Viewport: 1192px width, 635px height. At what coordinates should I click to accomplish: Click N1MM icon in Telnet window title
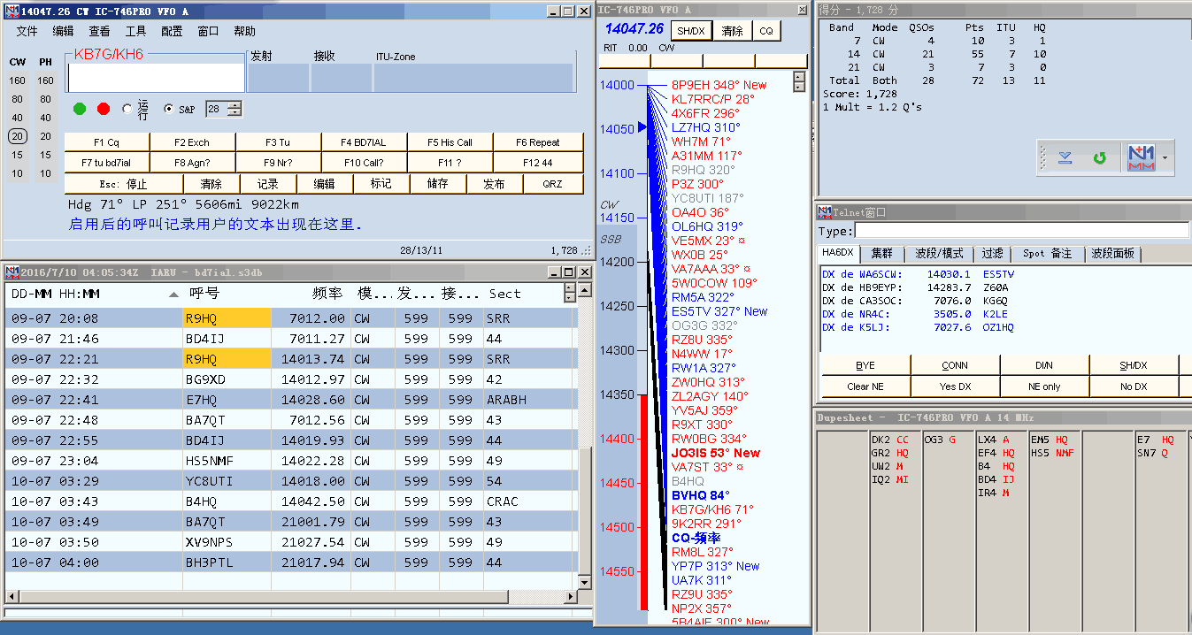[x=823, y=212]
